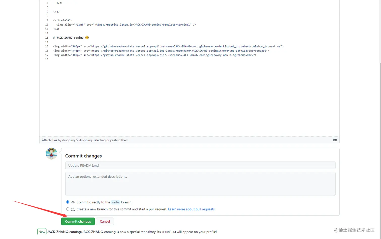Cancel the README edit

[105, 221]
